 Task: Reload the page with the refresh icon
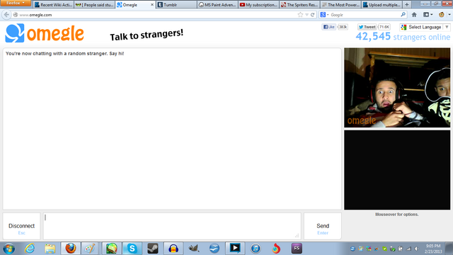coord(312,15)
